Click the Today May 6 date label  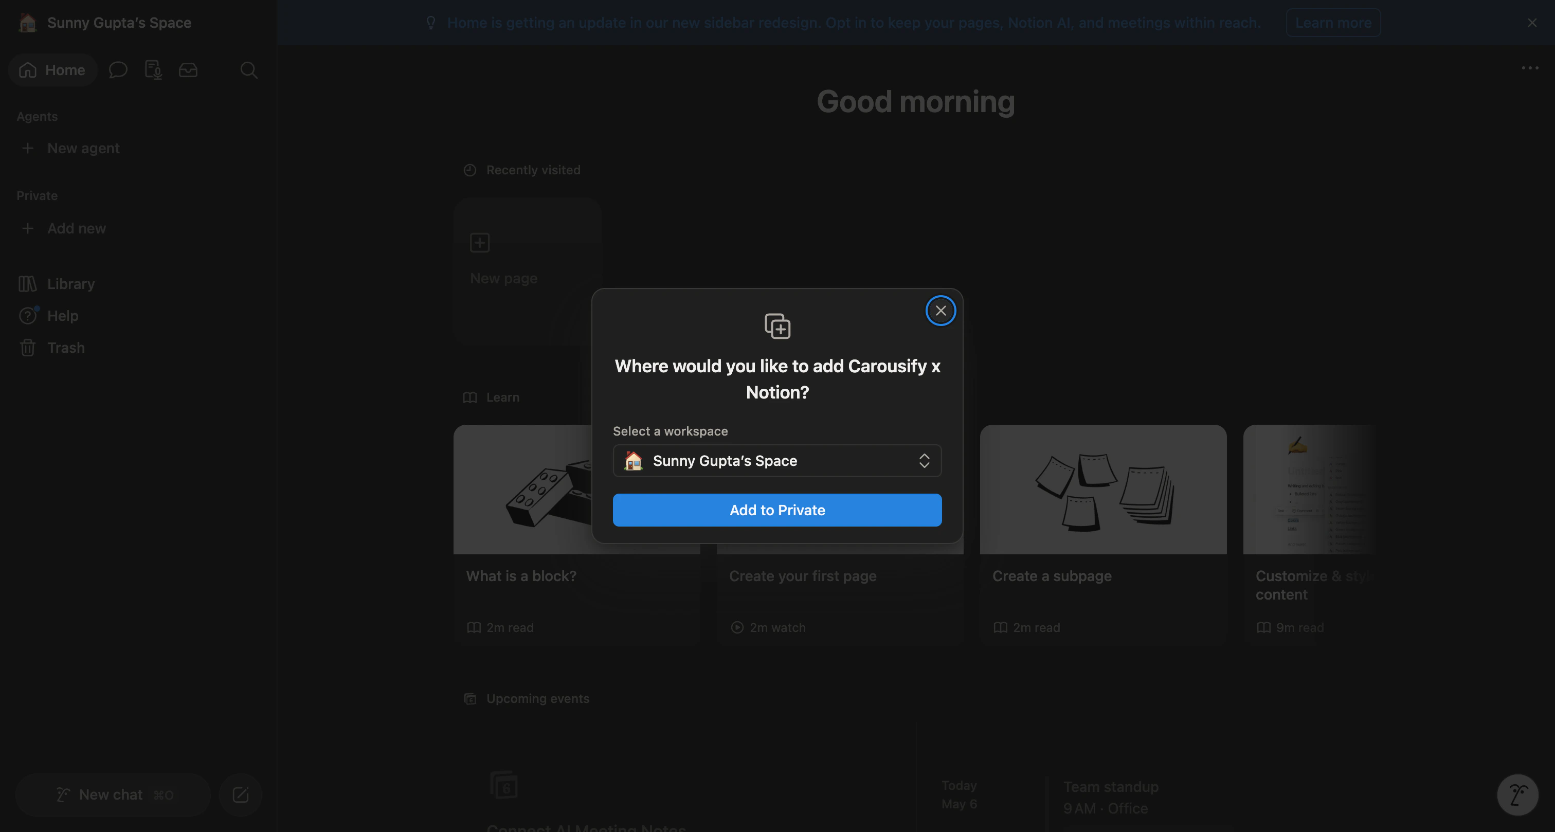click(x=959, y=794)
